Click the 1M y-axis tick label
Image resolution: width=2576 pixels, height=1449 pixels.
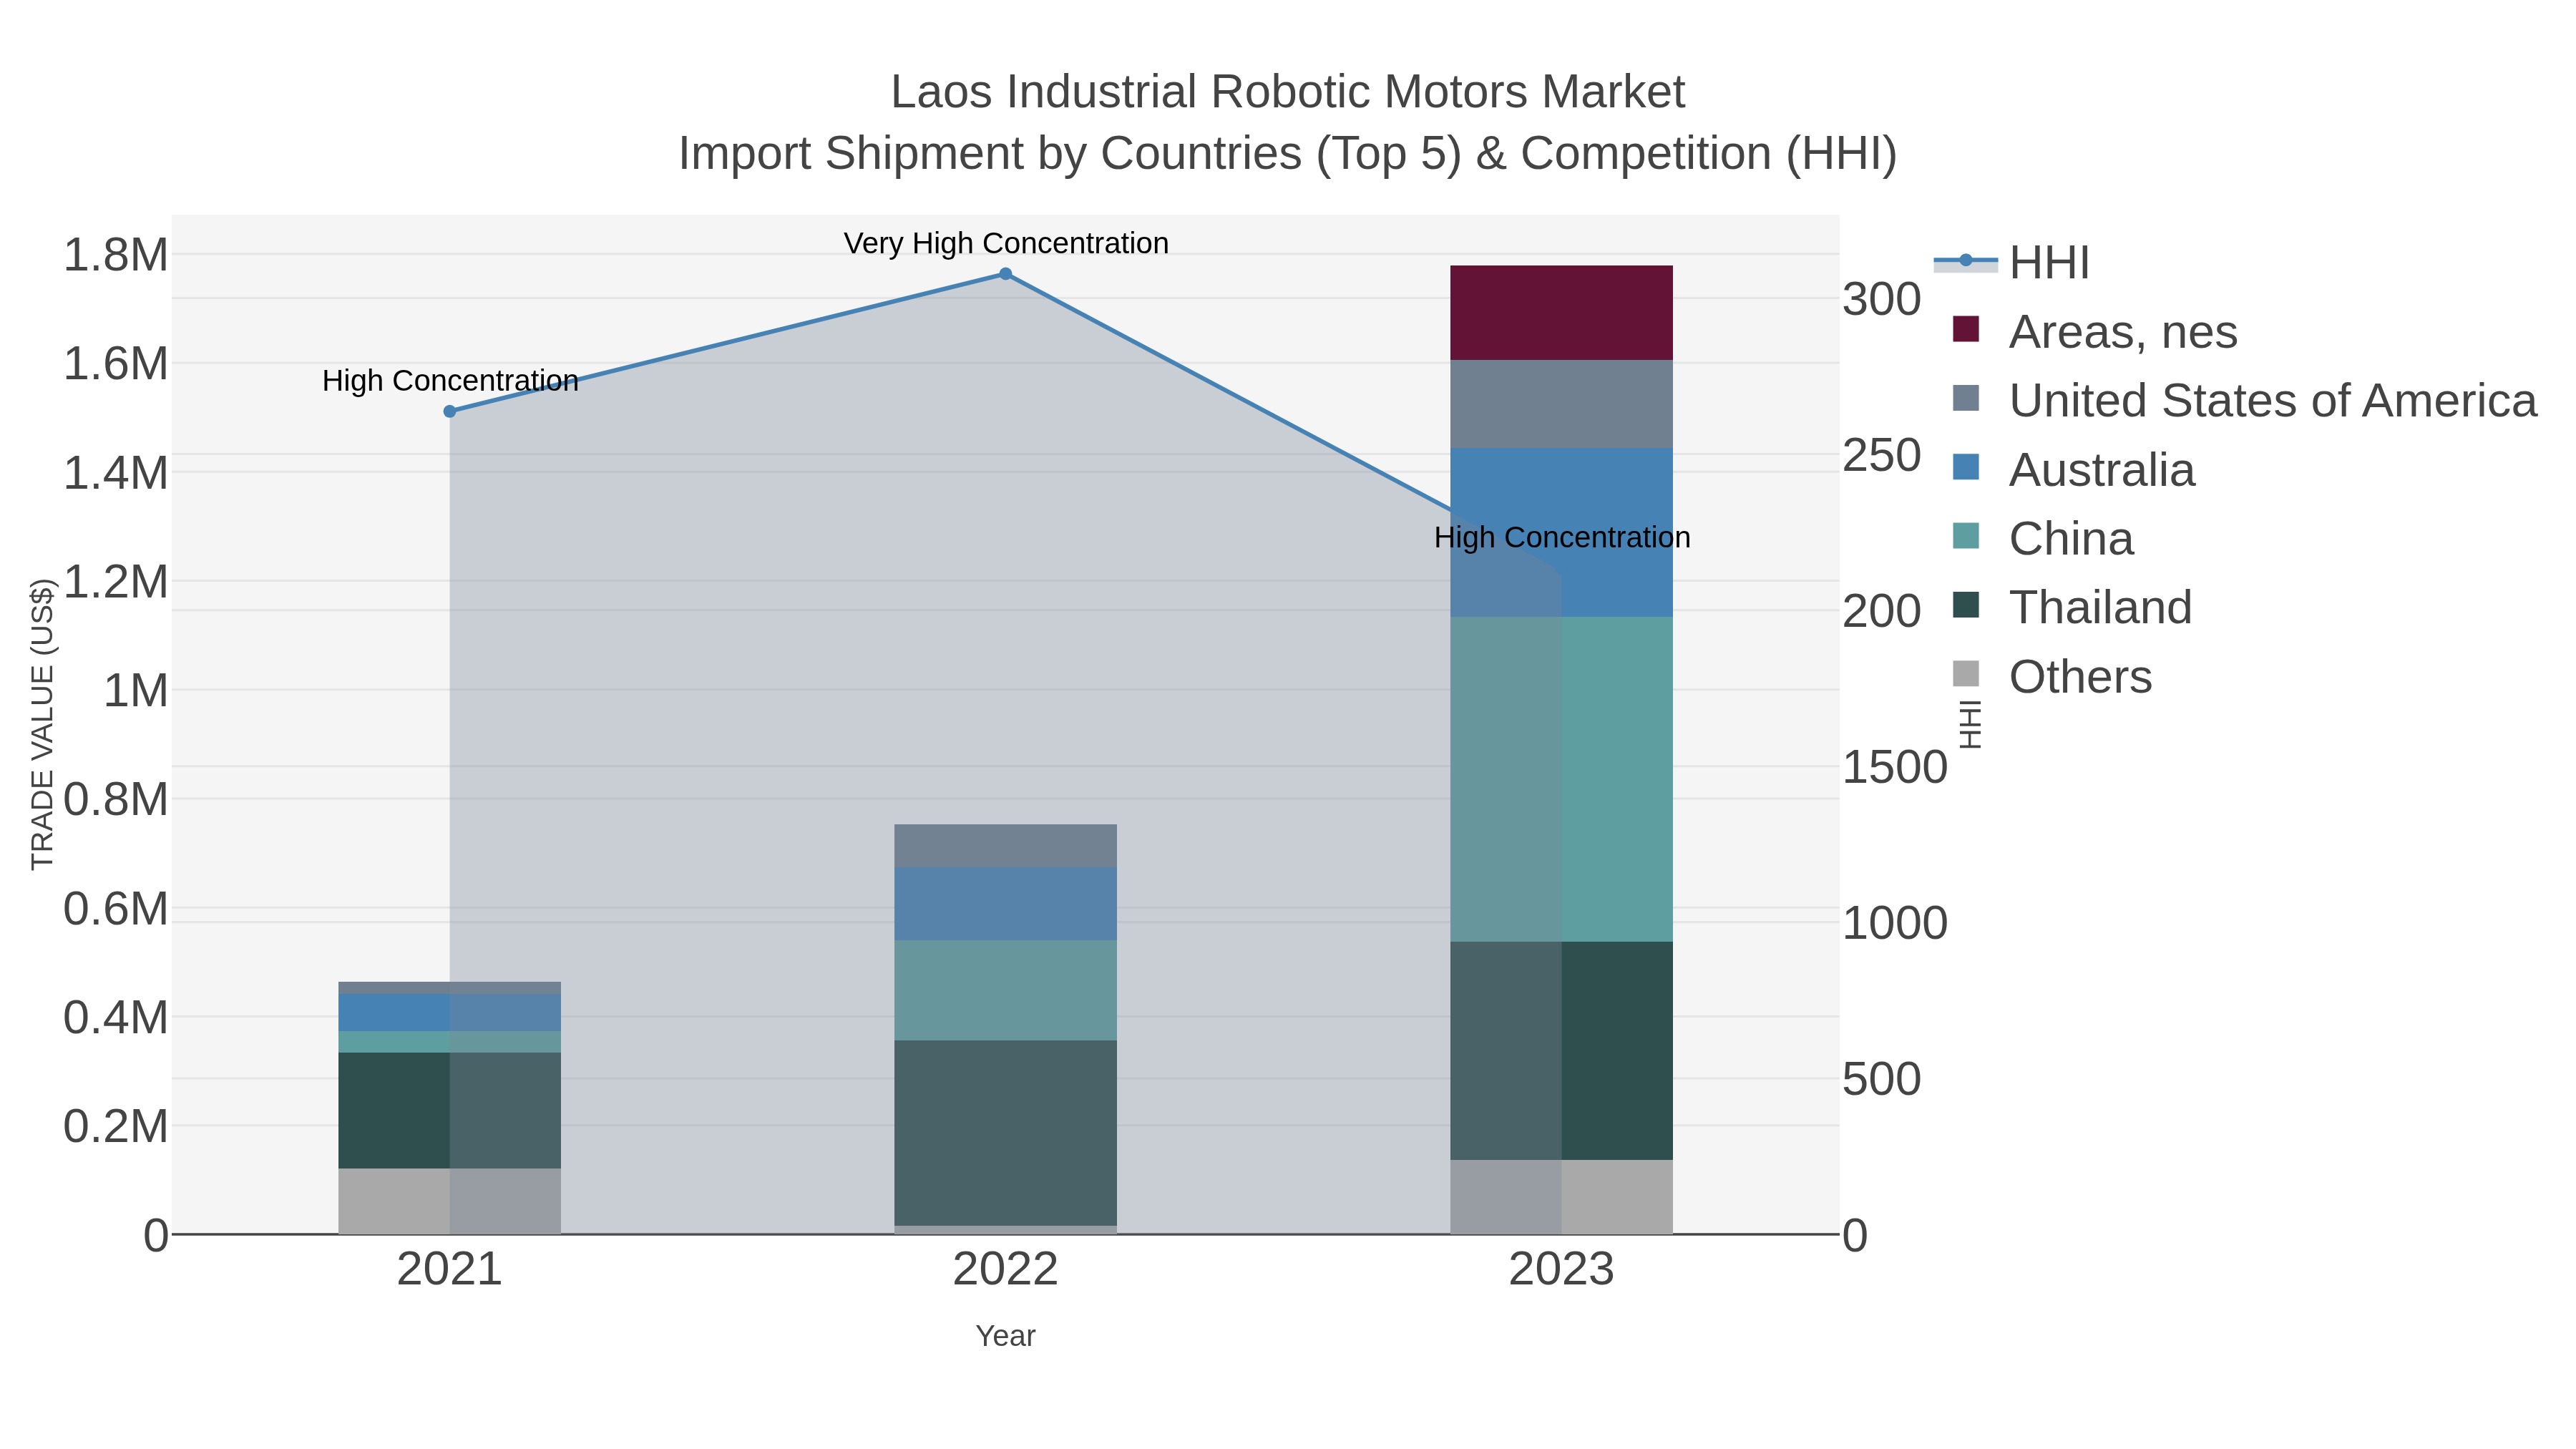(x=136, y=691)
